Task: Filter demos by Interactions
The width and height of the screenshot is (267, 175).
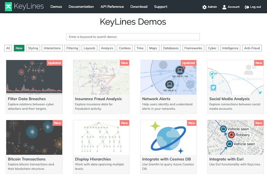Action: (x=52, y=48)
